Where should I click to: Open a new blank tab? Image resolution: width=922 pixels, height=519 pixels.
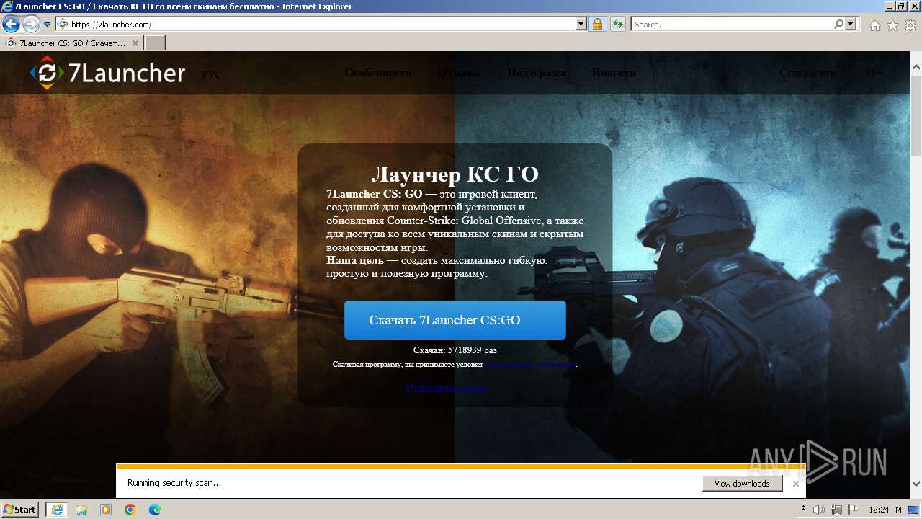pos(155,43)
